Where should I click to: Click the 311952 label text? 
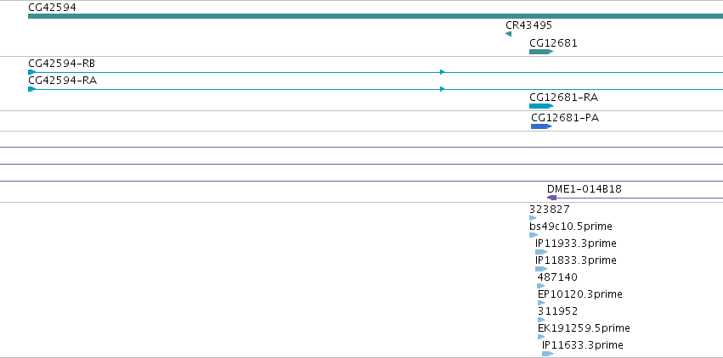coord(557,311)
